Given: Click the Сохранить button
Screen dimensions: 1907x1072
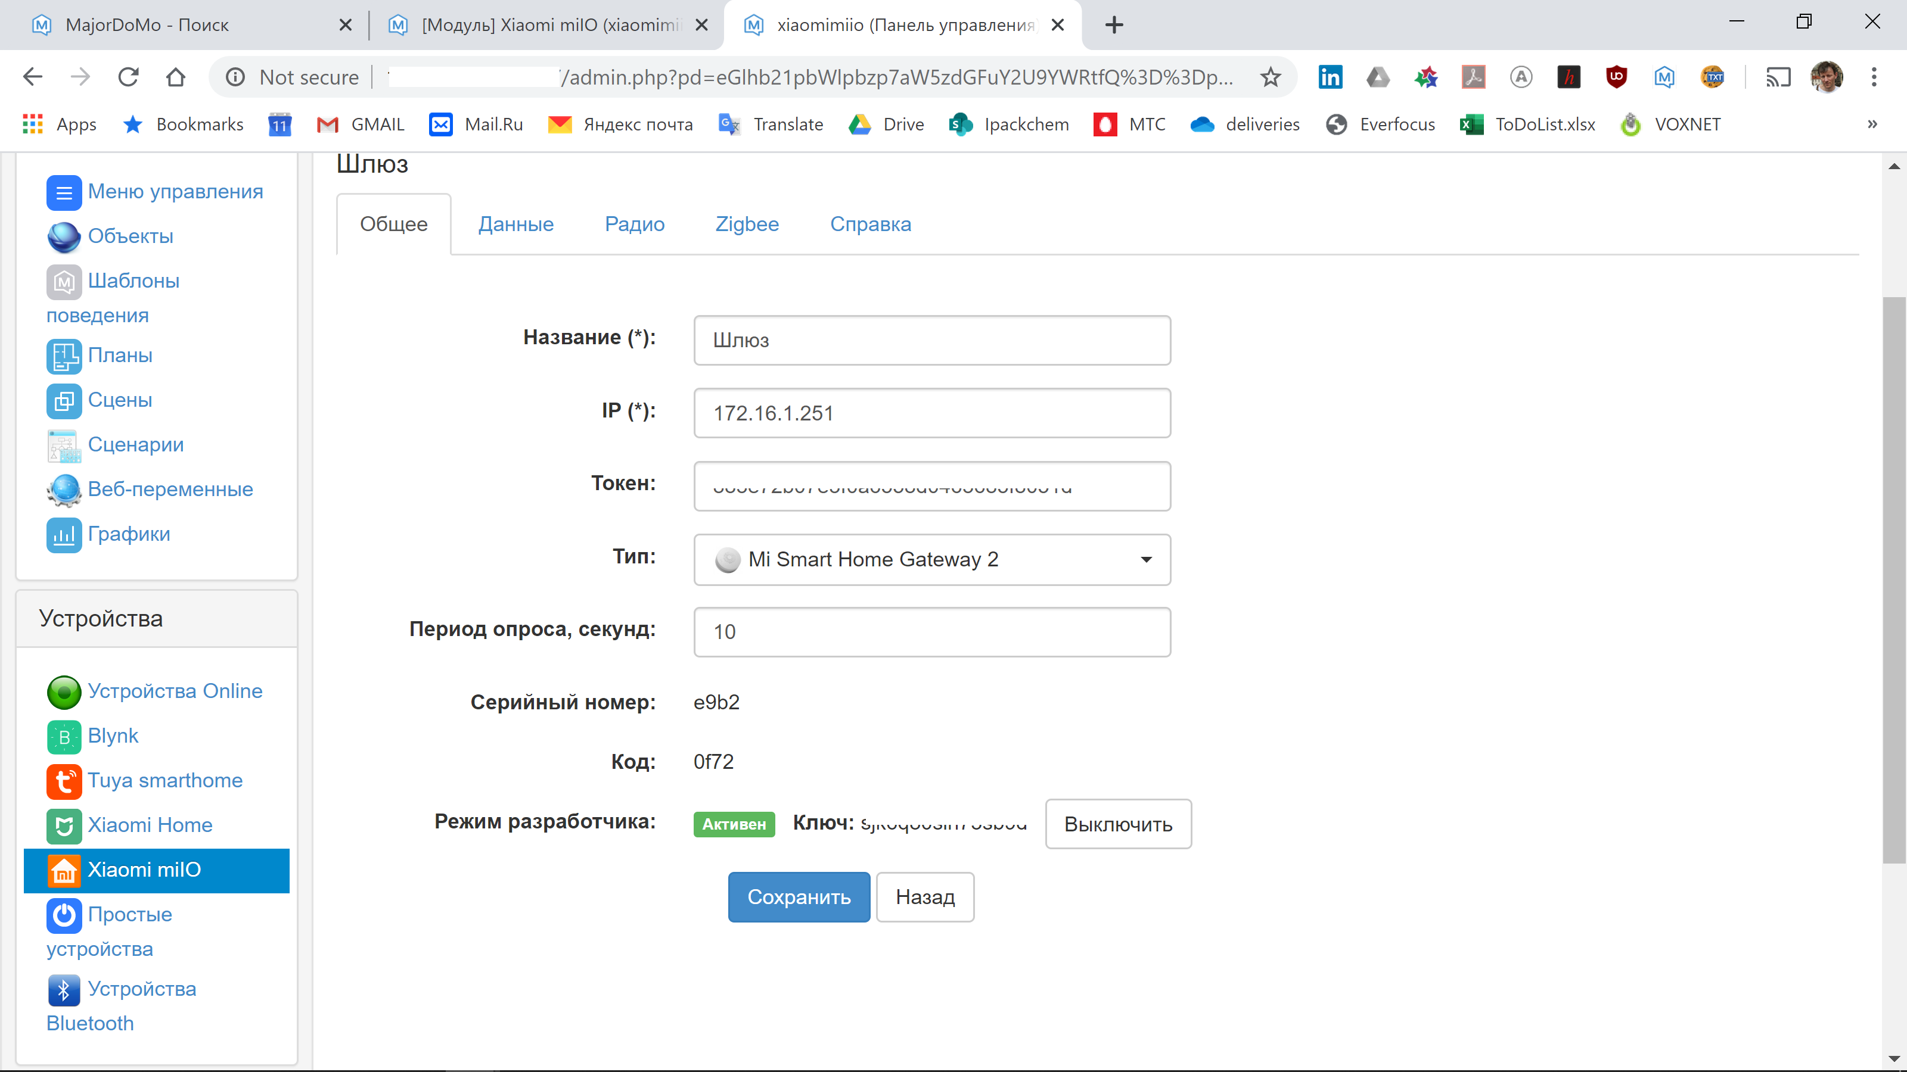Looking at the screenshot, I should 799,897.
